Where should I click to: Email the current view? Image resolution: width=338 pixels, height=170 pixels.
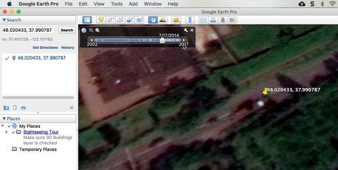coord(204,20)
